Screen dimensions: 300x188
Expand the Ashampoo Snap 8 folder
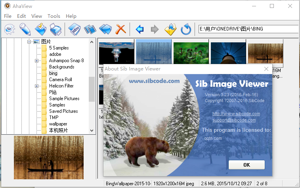[36, 61]
